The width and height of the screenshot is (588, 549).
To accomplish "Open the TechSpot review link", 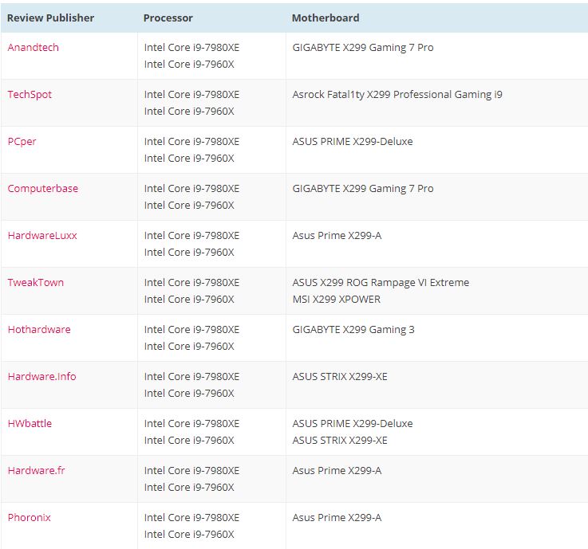I will point(30,95).
